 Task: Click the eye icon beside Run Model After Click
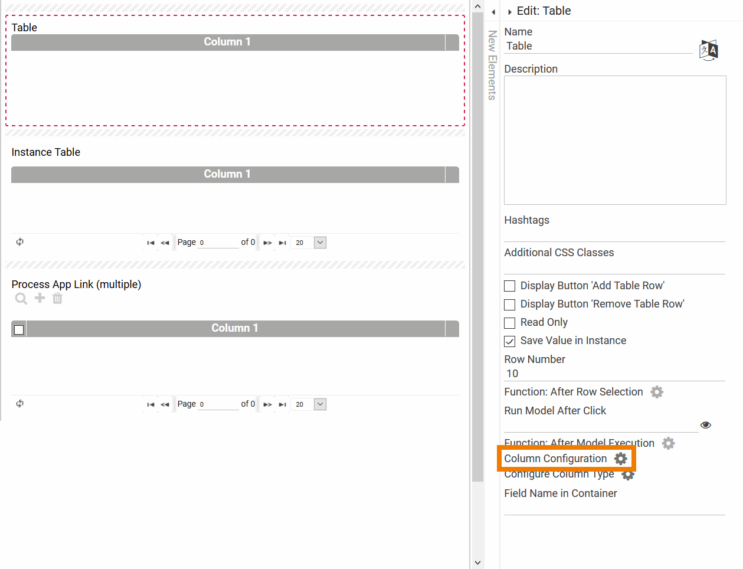click(706, 425)
